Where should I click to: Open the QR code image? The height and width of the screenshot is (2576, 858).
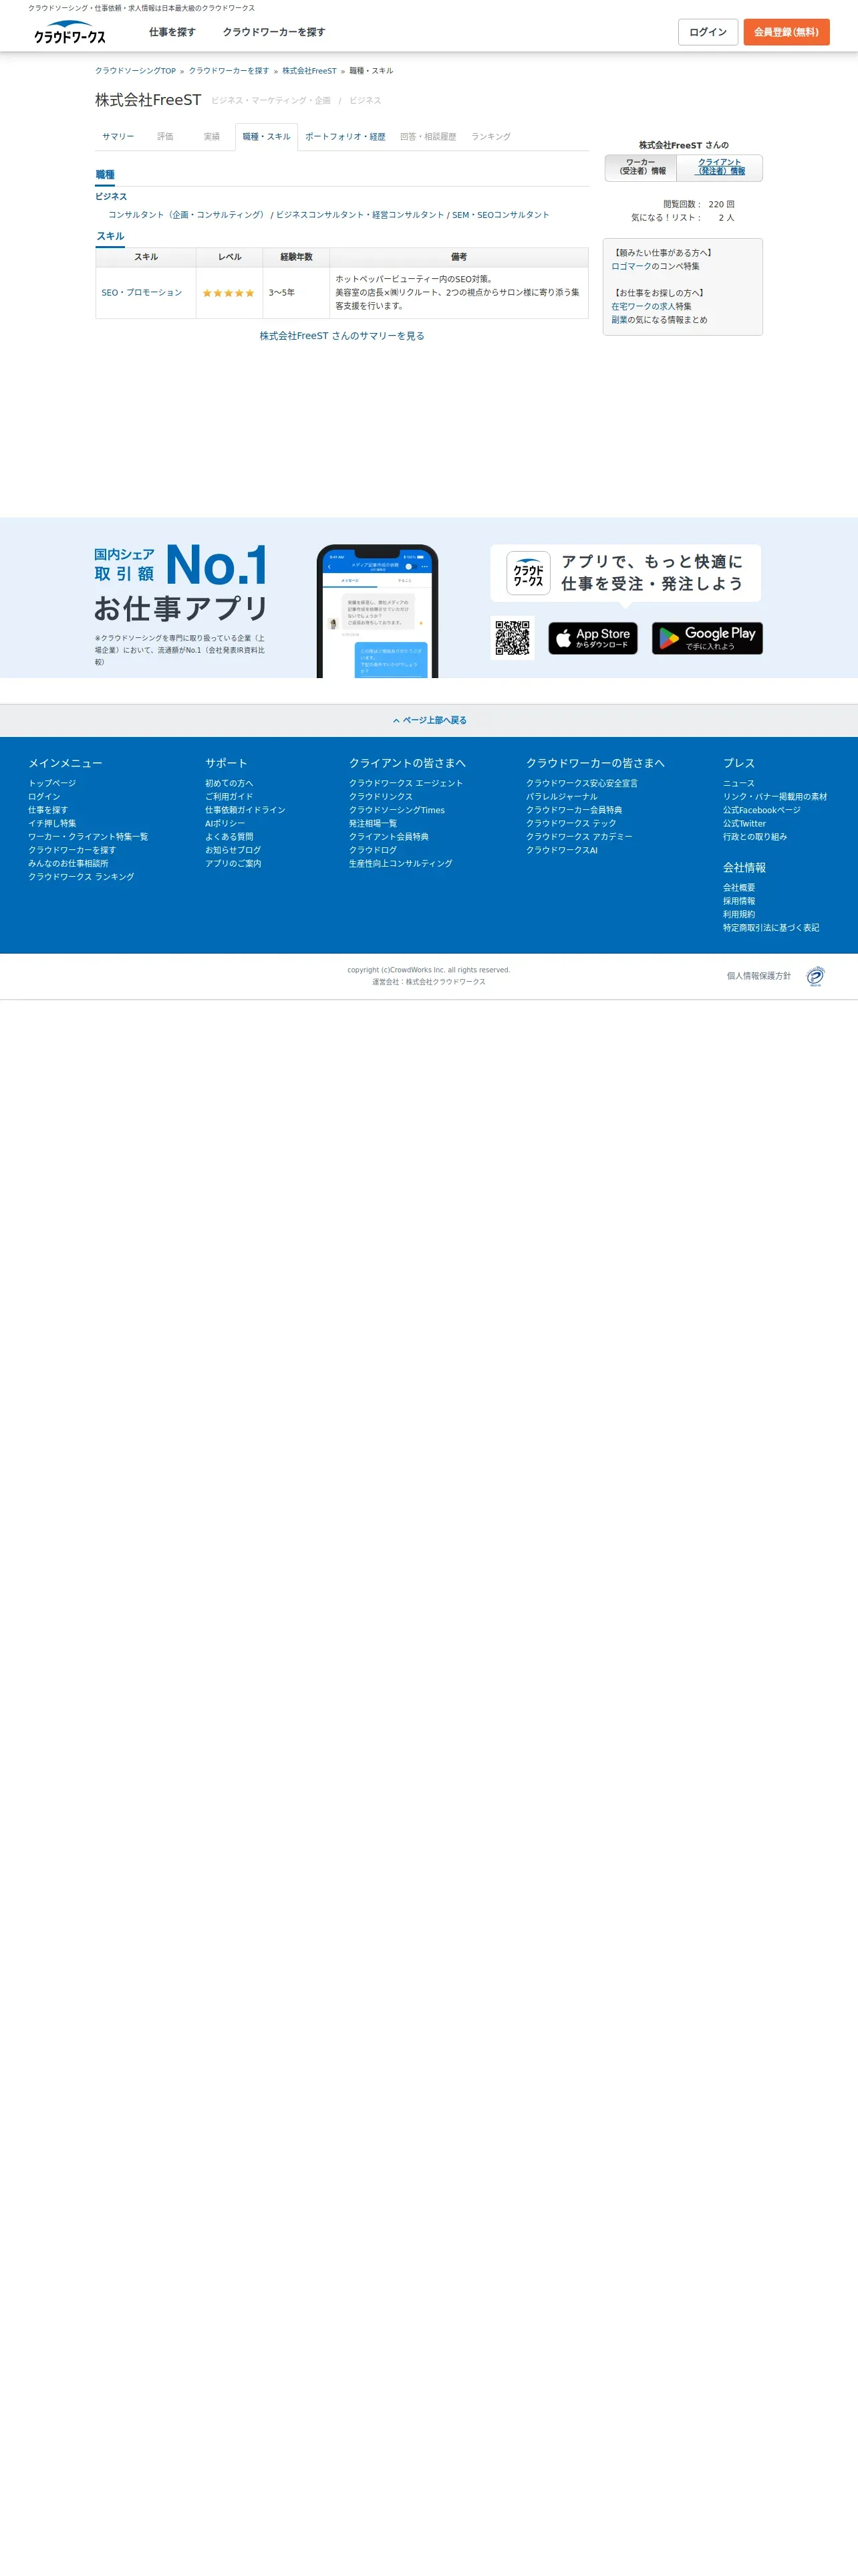513,638
